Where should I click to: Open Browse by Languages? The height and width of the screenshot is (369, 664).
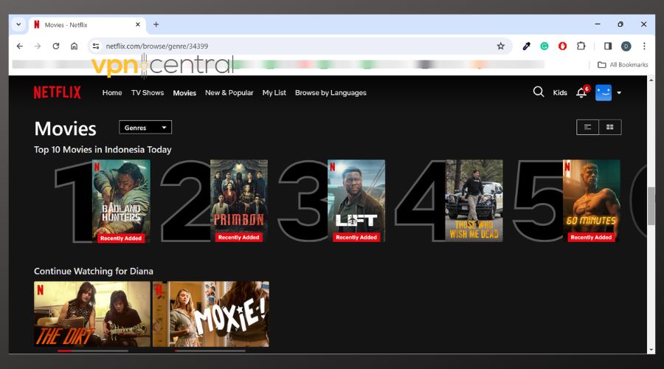pyautogui.click(x=331, y=93)
